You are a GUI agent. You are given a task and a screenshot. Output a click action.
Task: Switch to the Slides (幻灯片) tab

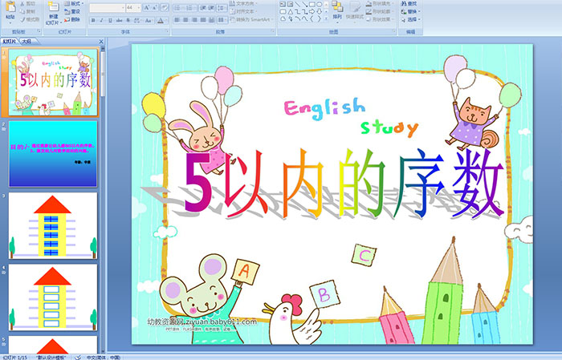click(x=10, y=42)
